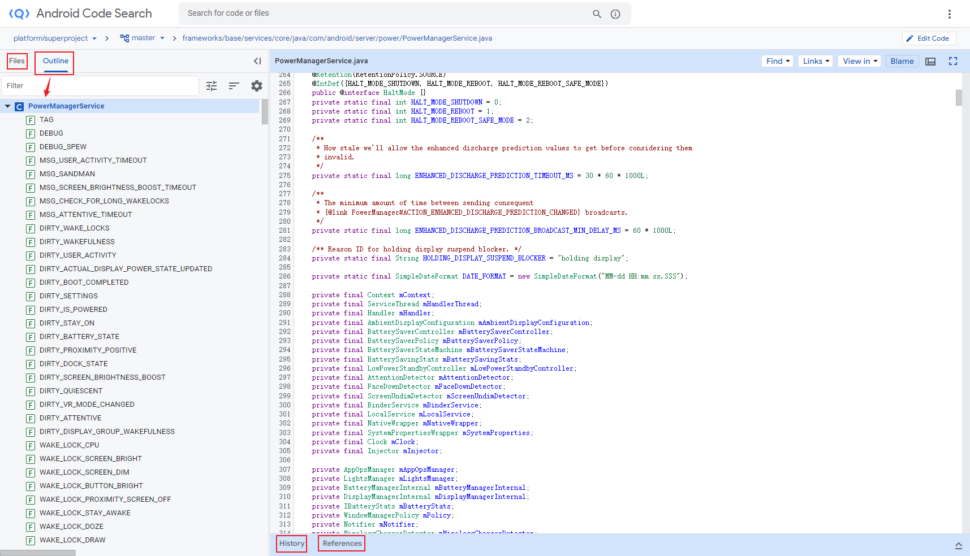Expand the bottom panel chevron
This screenshot has height=556, width=970.
[x=959, y=545]
